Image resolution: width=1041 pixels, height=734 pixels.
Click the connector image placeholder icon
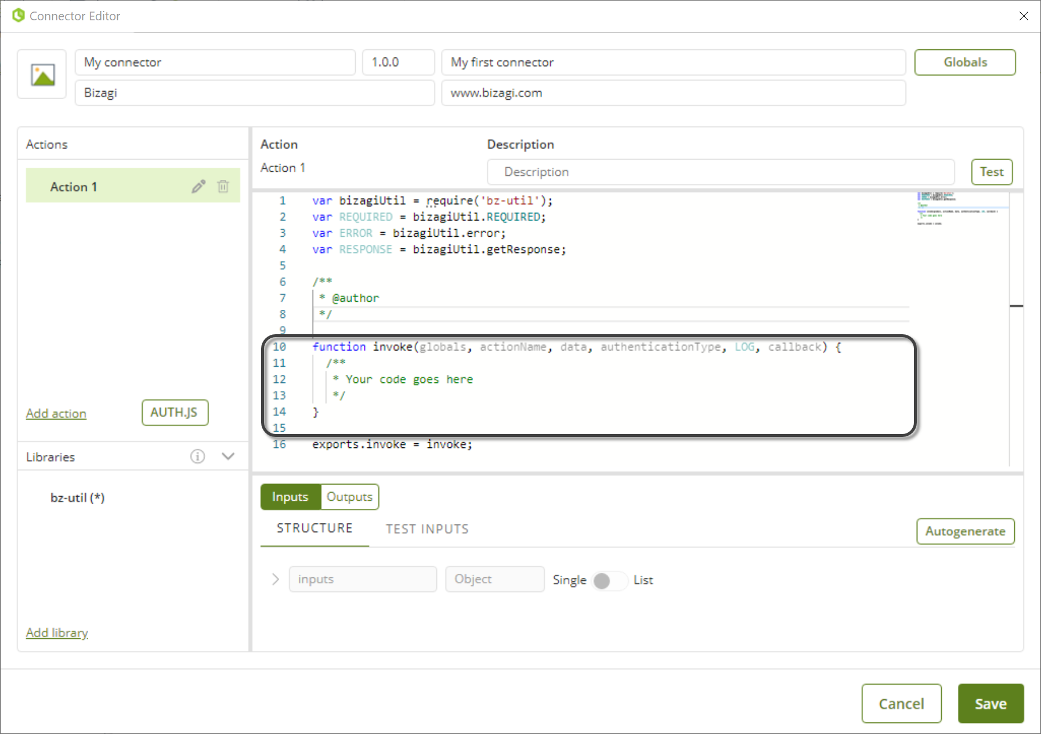click(42, 75)
